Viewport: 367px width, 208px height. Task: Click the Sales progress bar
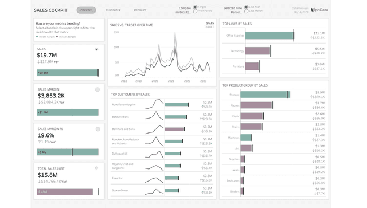click(x=68, y=73)
